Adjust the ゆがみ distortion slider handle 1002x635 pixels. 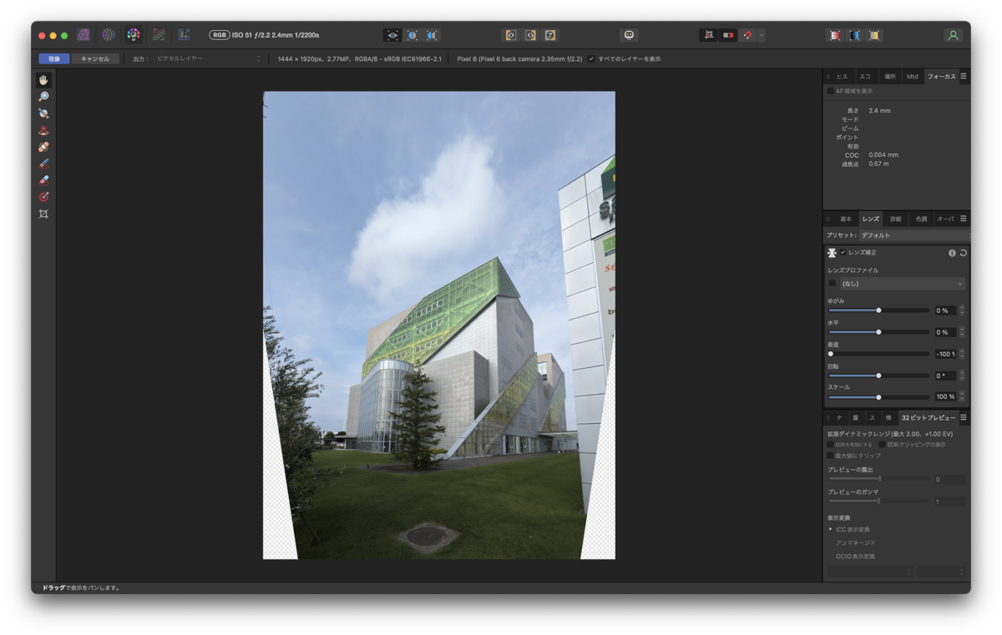pyautogui.click(x=878, y=310)
